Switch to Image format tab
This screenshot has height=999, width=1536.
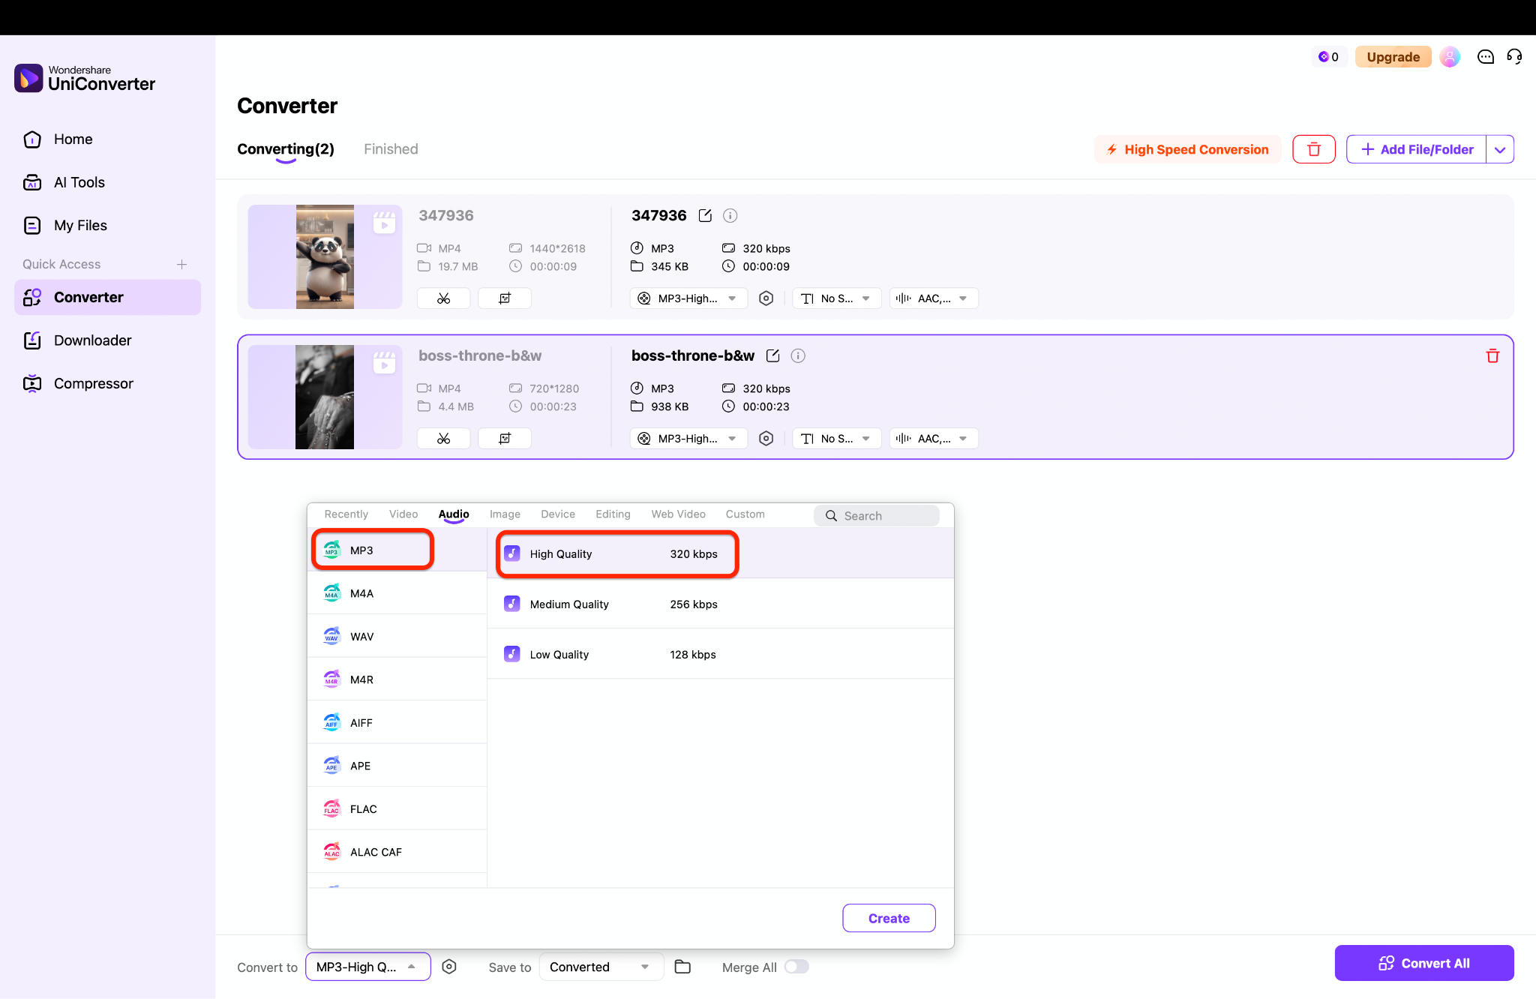pyautogui.click(x=505, y=514)
